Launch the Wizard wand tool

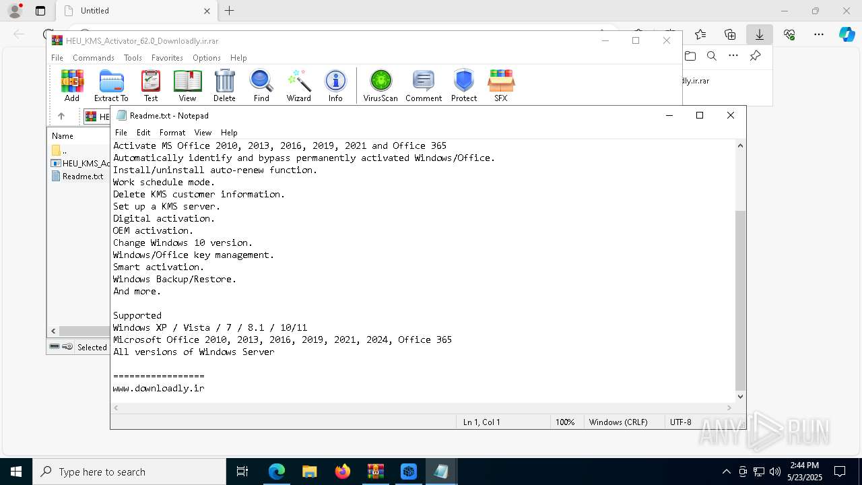point(298,86)
